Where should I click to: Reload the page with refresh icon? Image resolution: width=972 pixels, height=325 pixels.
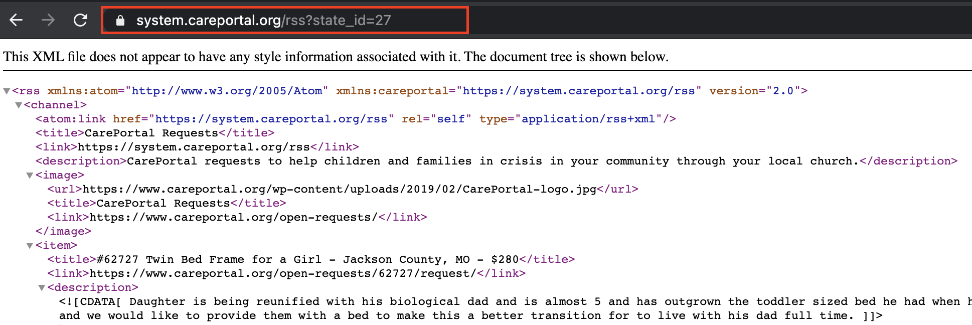80,20
